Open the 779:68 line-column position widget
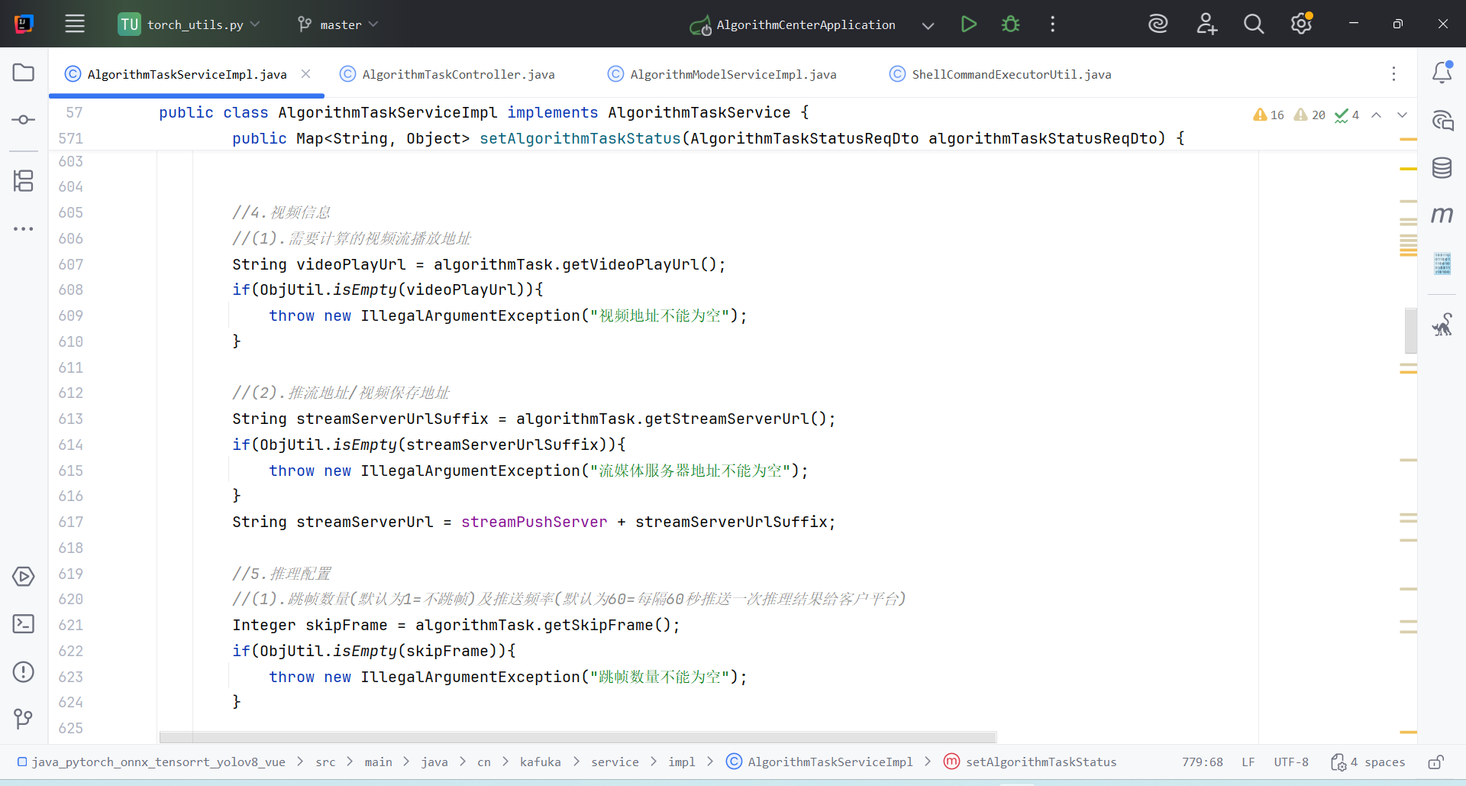The width and height of the screenshot is (1466, 786). (1203, 762)
